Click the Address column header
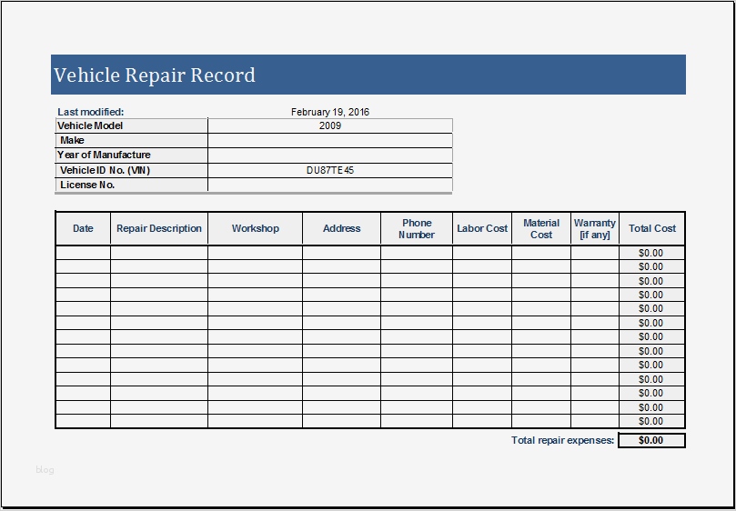The width and height of the screenshot is (736, 511). (x=342, y=228)
